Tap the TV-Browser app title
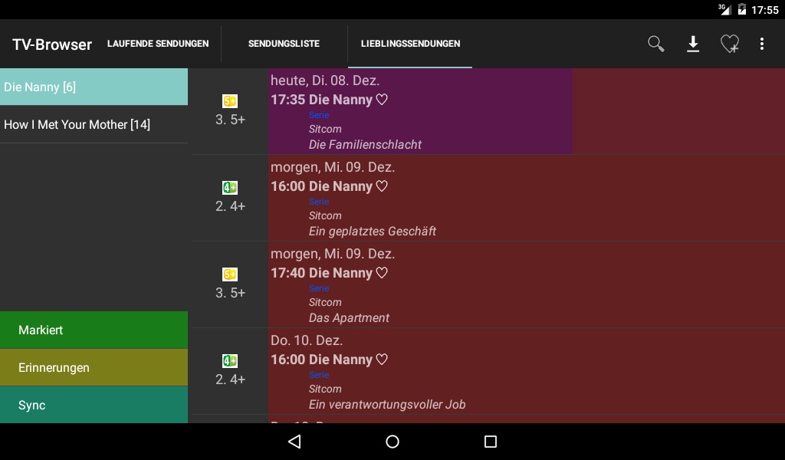This screenshot has height=460, width=785. [x=52, y=44]
